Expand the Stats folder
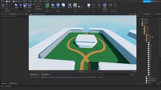161x90 pixels. pyautogui.click(x=144, y=35)
